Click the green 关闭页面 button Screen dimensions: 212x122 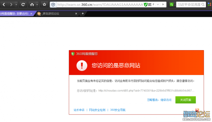[x=185, y=100]
